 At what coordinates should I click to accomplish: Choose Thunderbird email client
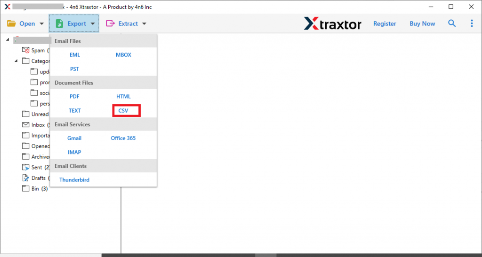(74, 180)
